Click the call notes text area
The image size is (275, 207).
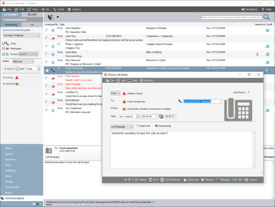pos(183,149)
